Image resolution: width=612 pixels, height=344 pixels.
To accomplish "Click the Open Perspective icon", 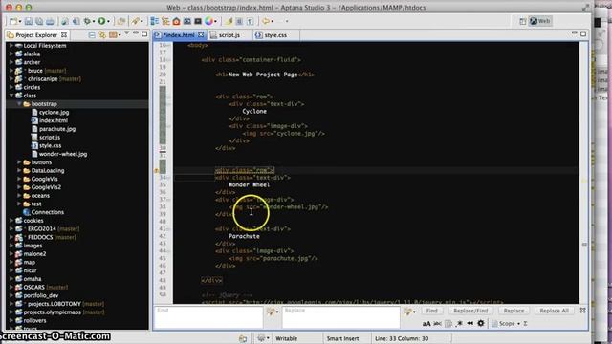I will pos(523,21).
